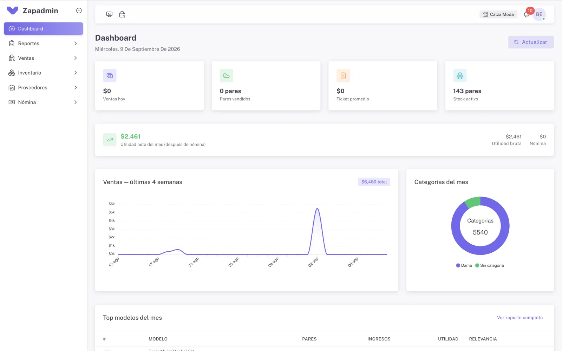Select the Calza Moda store button

coord(498,14)
